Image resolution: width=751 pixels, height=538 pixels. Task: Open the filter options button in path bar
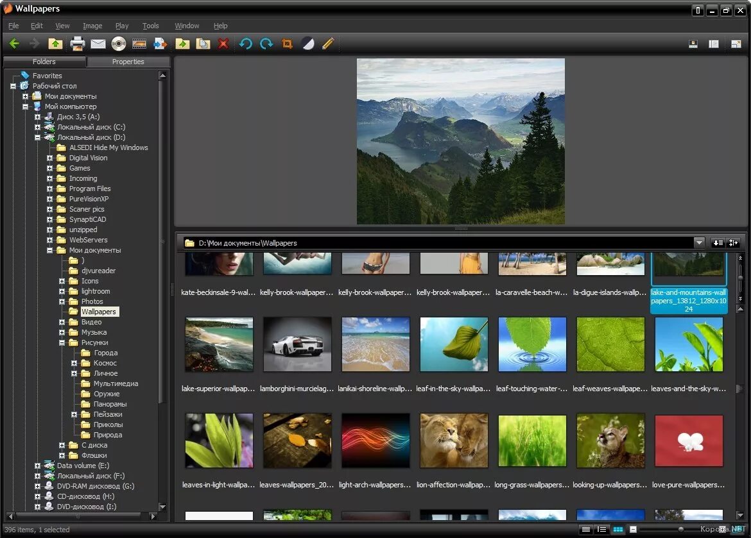[733, 242]
